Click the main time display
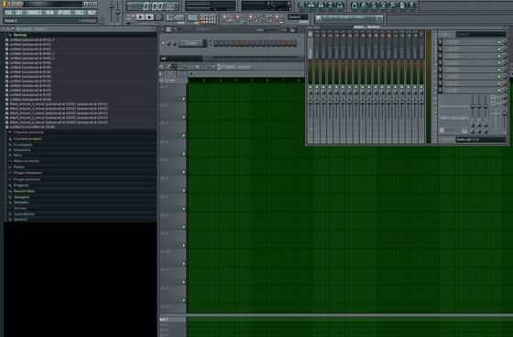The height and width of the screenshot is (337, 513). pos(153,6)
